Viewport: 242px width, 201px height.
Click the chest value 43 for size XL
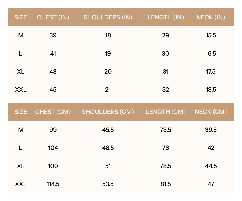[53, 72]
